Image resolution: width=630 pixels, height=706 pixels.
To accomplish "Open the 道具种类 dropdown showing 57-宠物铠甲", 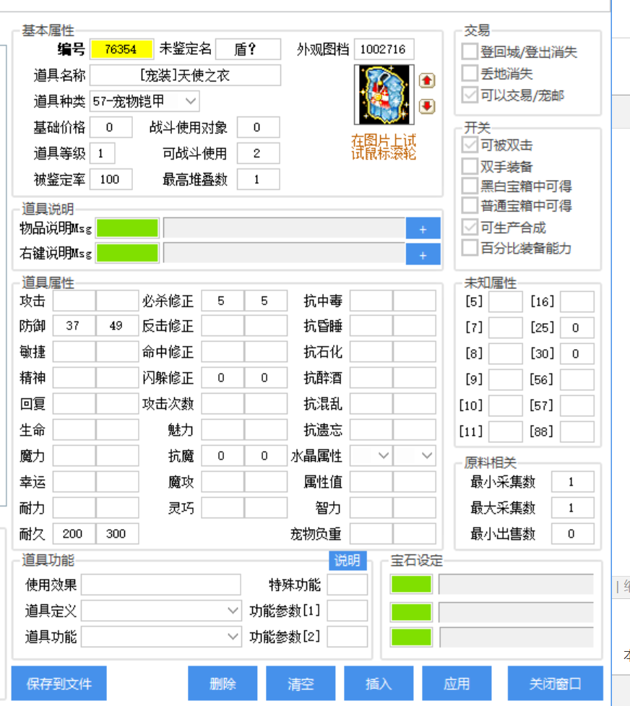I will click(x=190, y=100).
